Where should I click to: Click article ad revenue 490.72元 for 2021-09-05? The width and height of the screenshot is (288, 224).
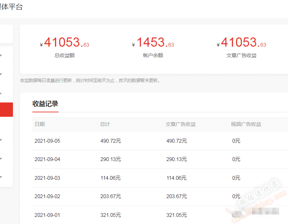[176, 141]
